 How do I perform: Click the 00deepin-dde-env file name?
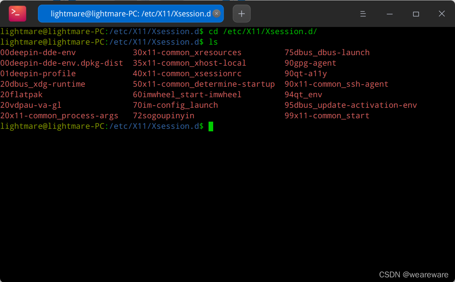pyautogui.click(x=38, y=53)
